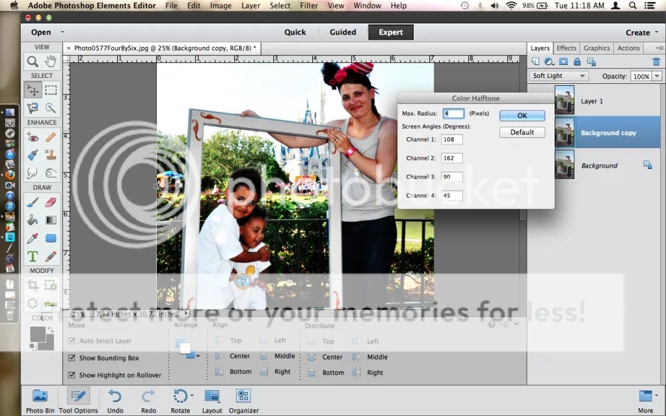Select the Move tool
The image size is (666, 416).
click(x=33, y=90)
